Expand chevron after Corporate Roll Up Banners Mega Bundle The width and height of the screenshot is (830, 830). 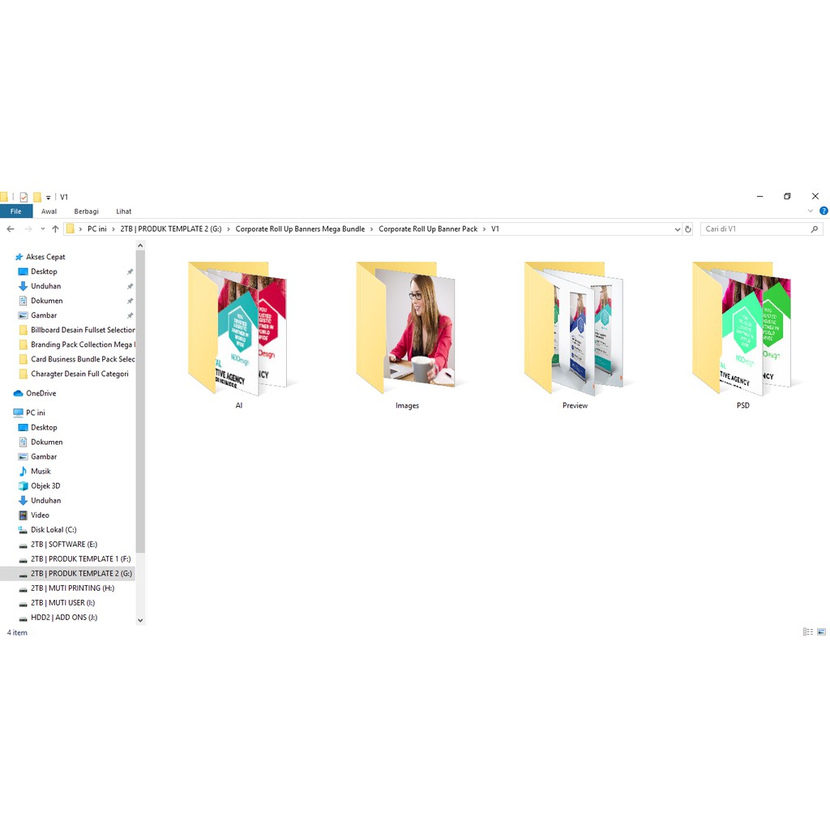(x=371, y=229)
